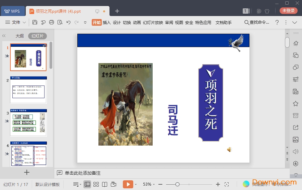Click the Print icon
The height and width of the screenshot is (190, 302).
(52, 22)
